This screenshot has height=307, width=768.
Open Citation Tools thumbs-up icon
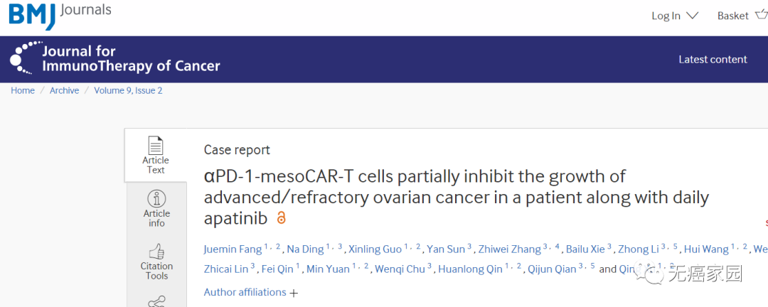click(156, 252)
